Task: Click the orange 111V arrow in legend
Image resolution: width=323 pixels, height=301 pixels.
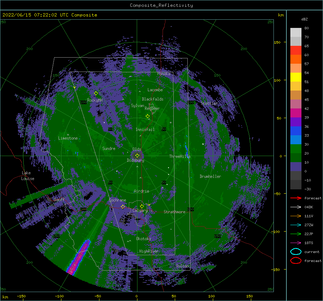Action: click(x=296, y=216)
